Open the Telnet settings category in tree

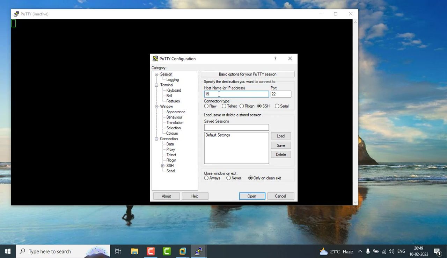pos(171,155)
